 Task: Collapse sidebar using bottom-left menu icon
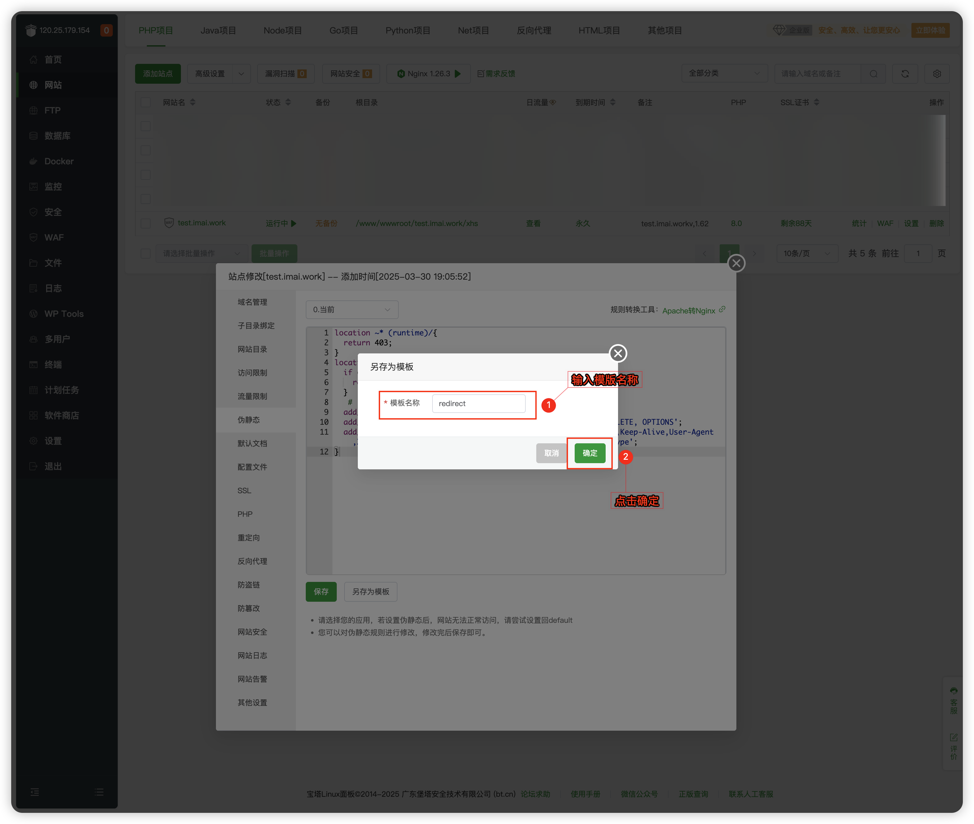(34, 792)
